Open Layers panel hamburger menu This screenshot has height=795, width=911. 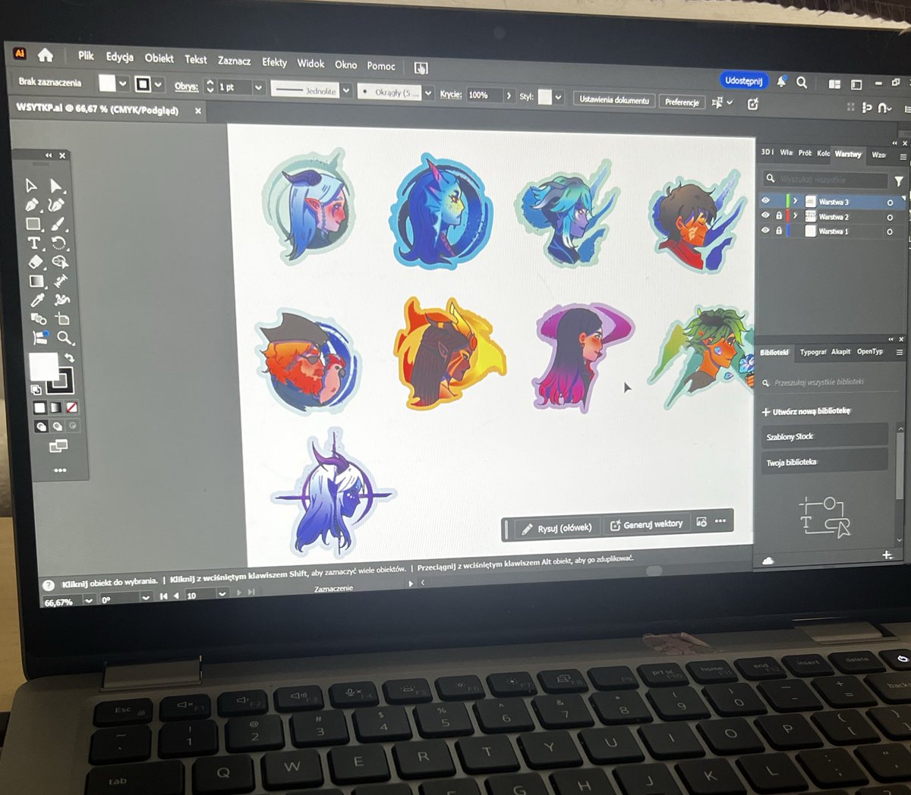pos(903,157)
